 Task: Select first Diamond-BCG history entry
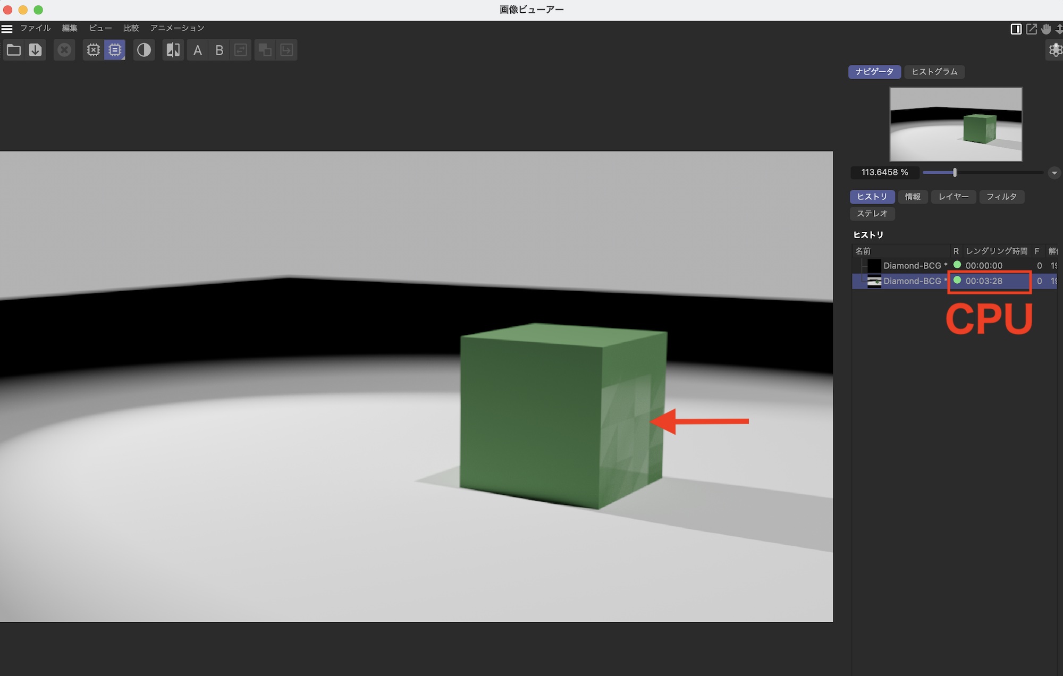point(912,265)
